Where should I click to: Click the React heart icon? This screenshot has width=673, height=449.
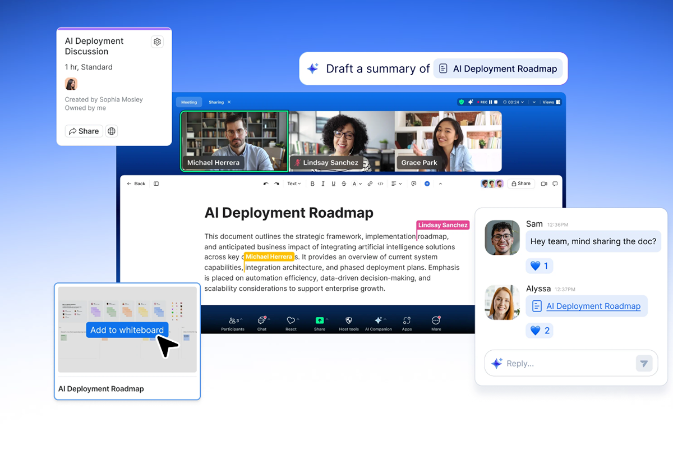[x=291, y=320]
